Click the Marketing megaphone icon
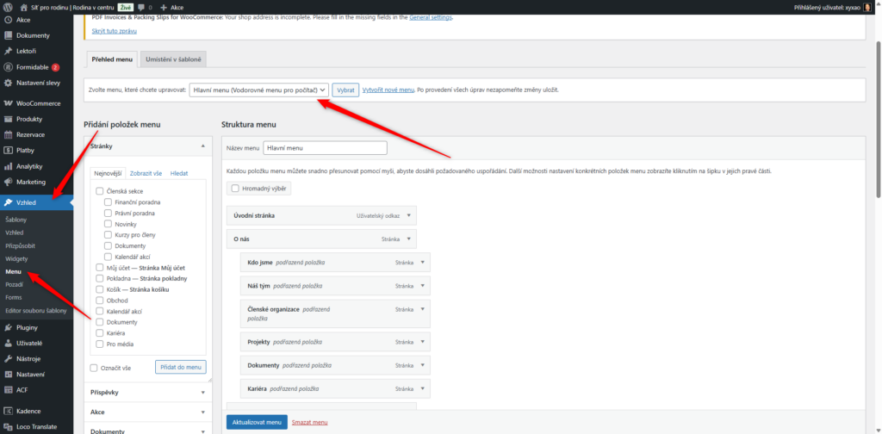Image resolution: width=882 pixels, height=434 pixels. click(8, 182)
